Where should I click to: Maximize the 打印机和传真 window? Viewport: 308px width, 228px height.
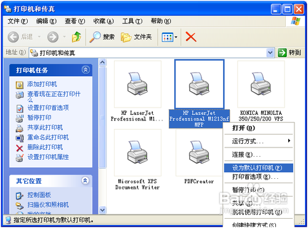tap(287, 9)
